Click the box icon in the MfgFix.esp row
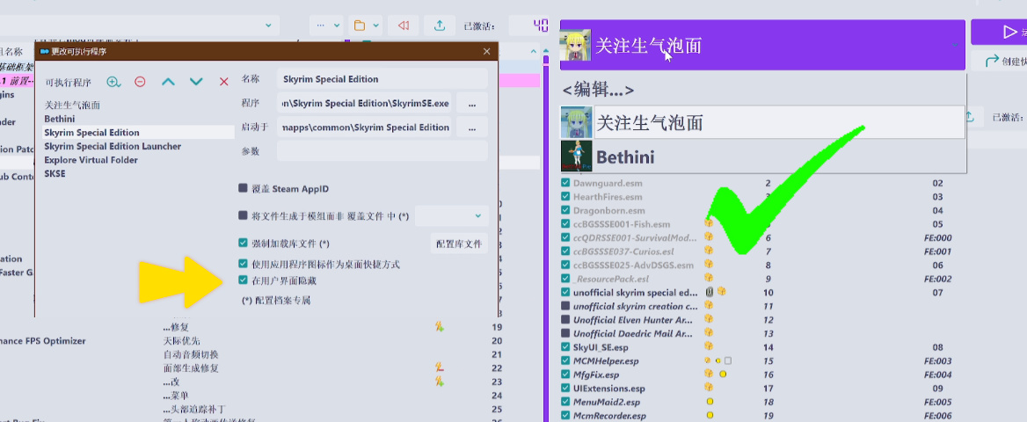1027x422 pixels. (708, 374)
